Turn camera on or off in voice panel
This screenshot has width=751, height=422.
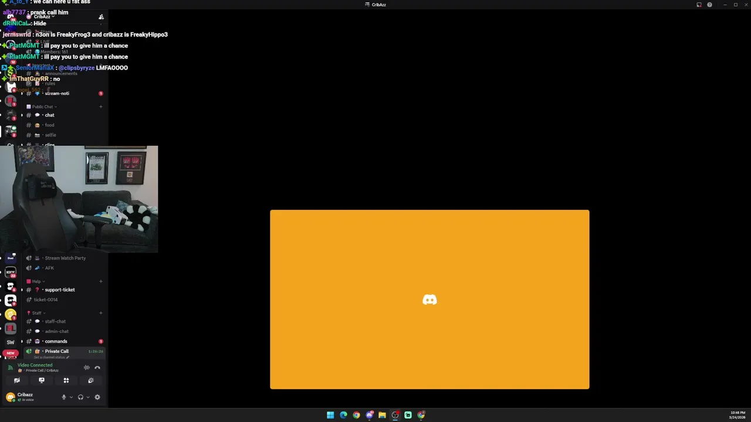tap(17, 380)
